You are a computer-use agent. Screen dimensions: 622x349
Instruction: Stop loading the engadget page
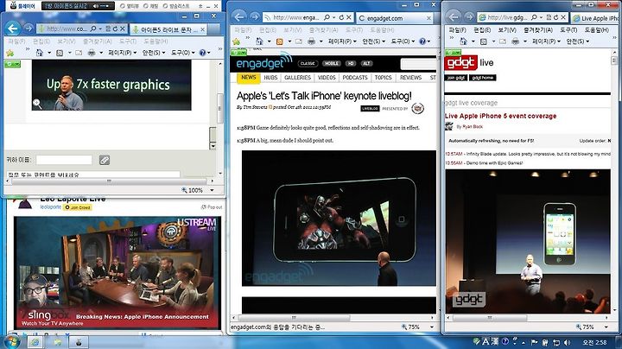(349, 17)
